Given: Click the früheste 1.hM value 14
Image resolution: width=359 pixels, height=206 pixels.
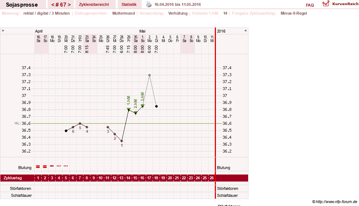Looking at the screenshot, I should point(225,13).
